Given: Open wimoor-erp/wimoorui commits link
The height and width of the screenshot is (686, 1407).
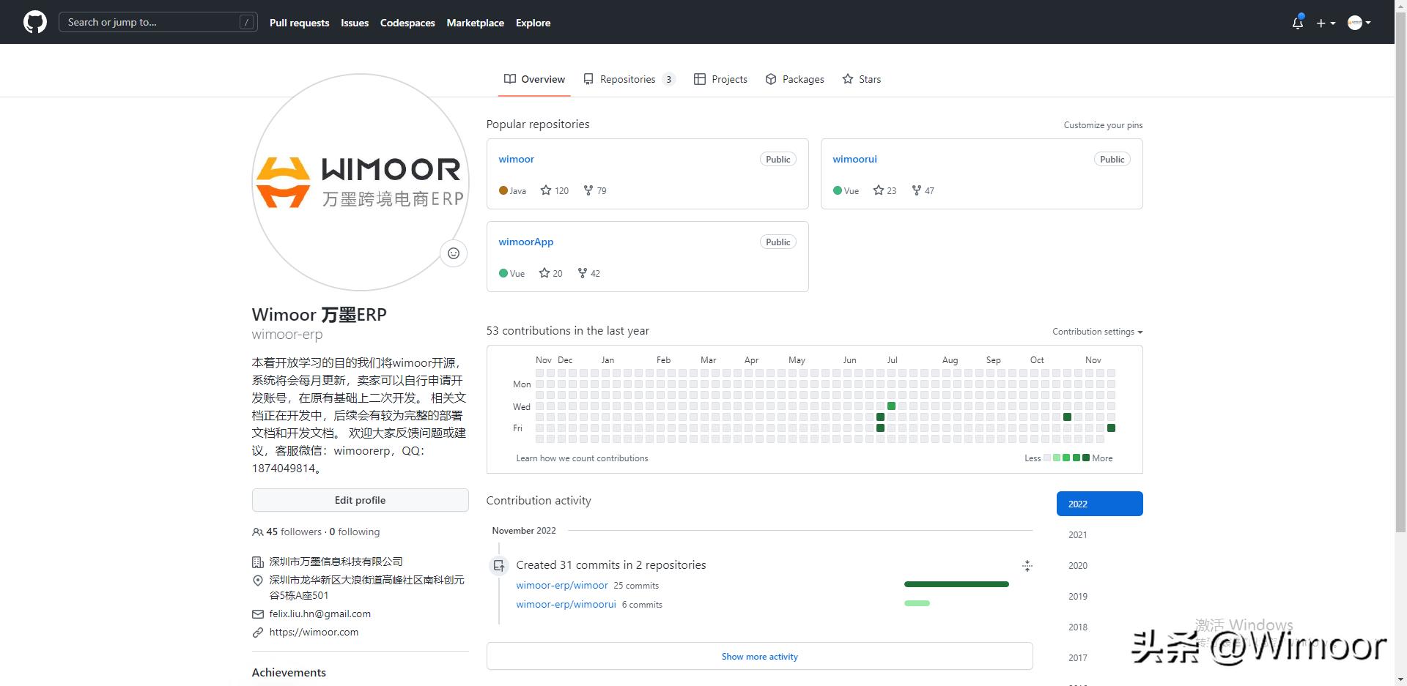Looking at the screenshot, I should click(x=566, y=604).
